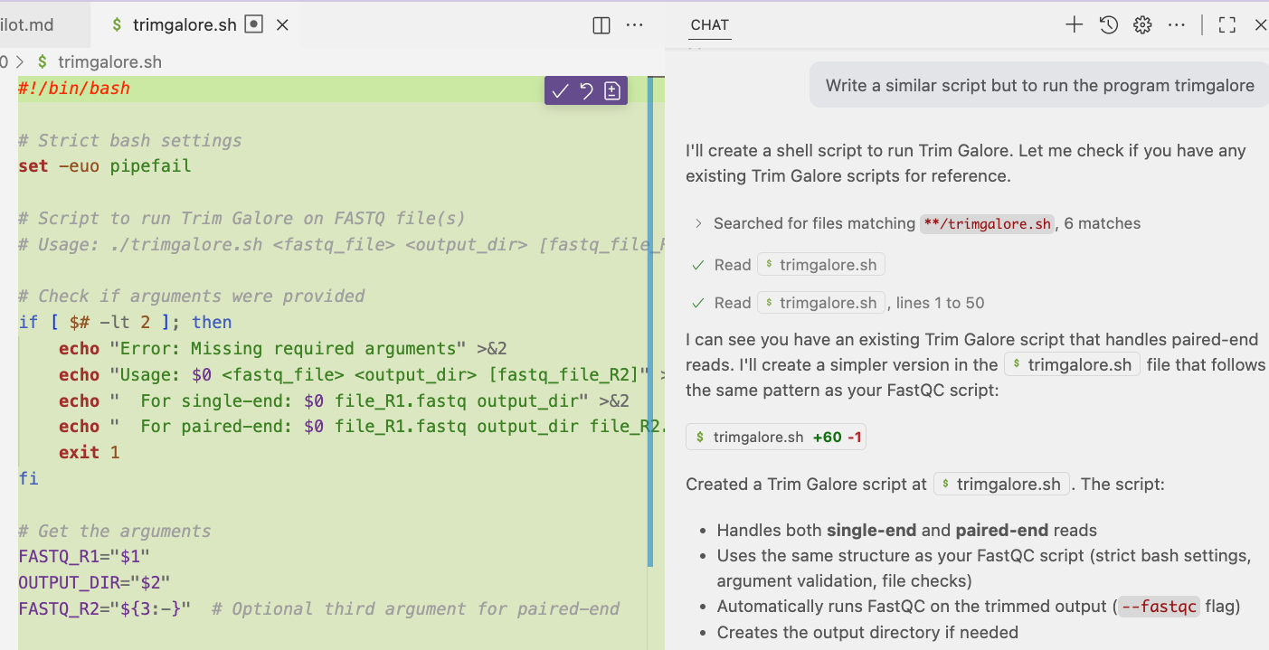Open the editor more actions ellipsis menu
The height and width of the screenshot is (650, 1269).
pyautogui.click(x=634, y=25)
